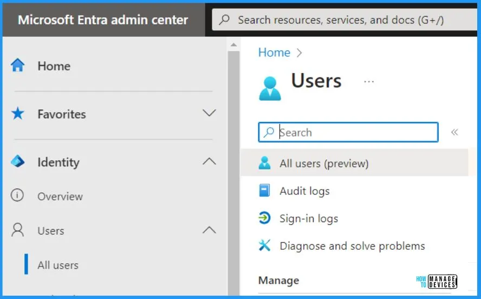Click the Favorites star icon
Image resolution: width=481 pixels, height=299 pixels.
point(17,113)
